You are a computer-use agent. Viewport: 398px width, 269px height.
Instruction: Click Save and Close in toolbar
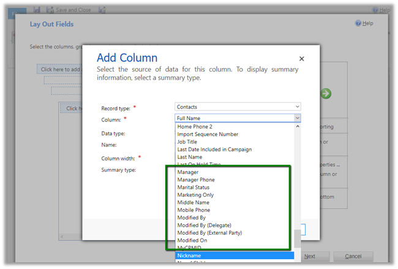tap(68, 10)
